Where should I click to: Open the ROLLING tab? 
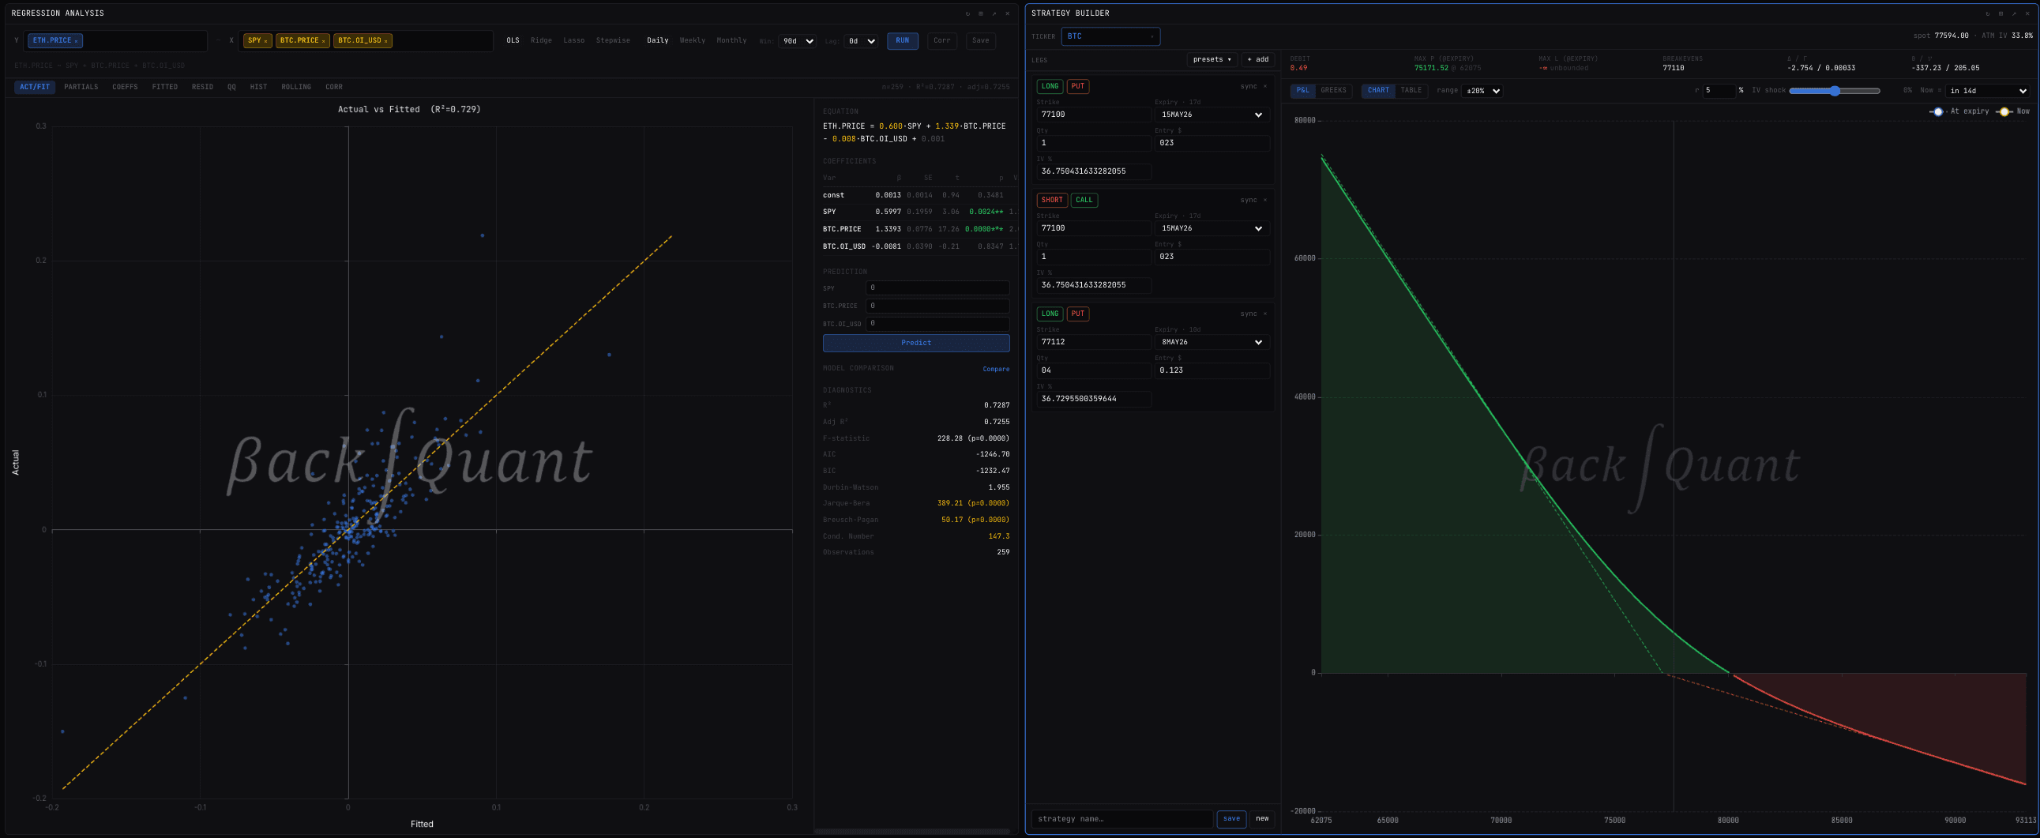[x=296, y=87]
